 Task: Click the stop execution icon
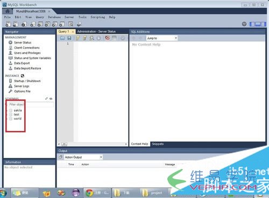click(98, 38)
